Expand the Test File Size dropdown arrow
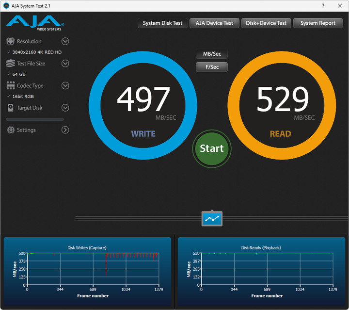This screenshot has height=310, width=349. pyautogui.click(x=65, y=64)
